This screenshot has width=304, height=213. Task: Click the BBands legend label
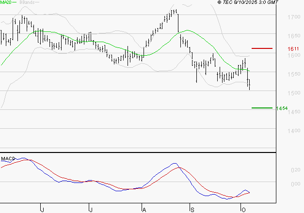(x=27, y=2)
